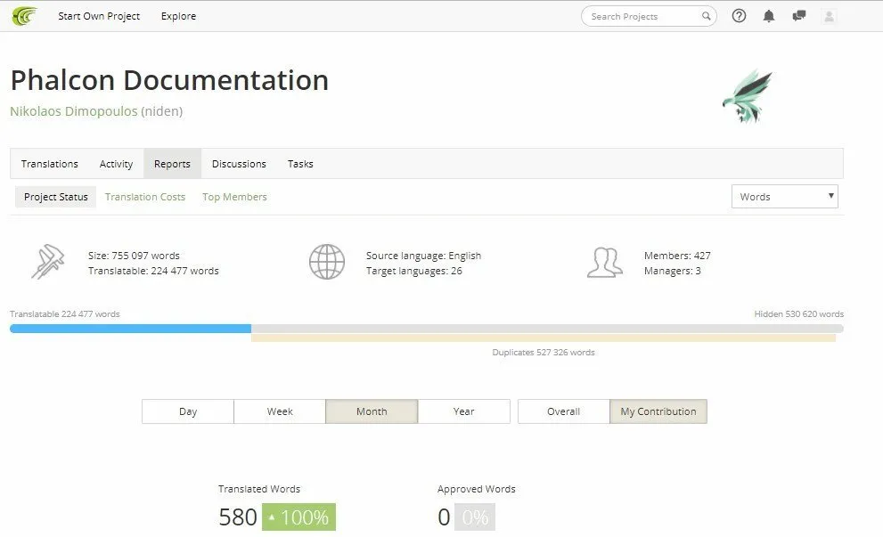Click 'Translatable 224 477 words' bar label
883x537 pixels.
point(65,314)
